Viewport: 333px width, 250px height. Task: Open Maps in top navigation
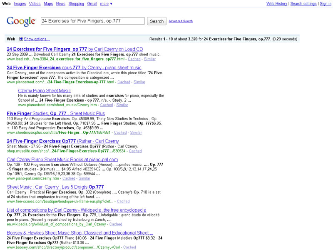coord(48,4)
